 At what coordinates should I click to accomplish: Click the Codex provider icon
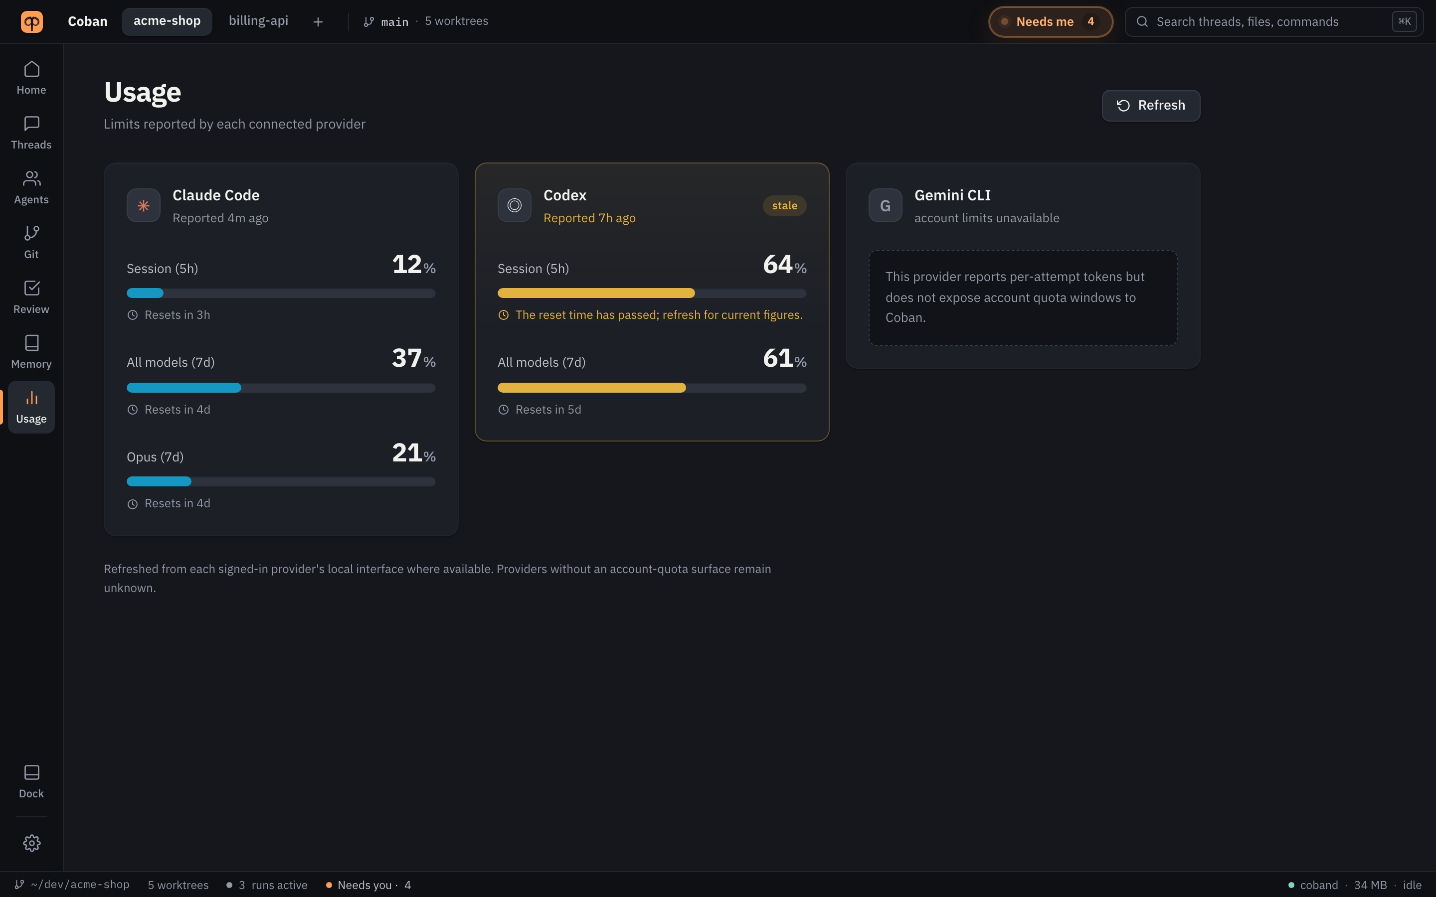tap(515, 205)
